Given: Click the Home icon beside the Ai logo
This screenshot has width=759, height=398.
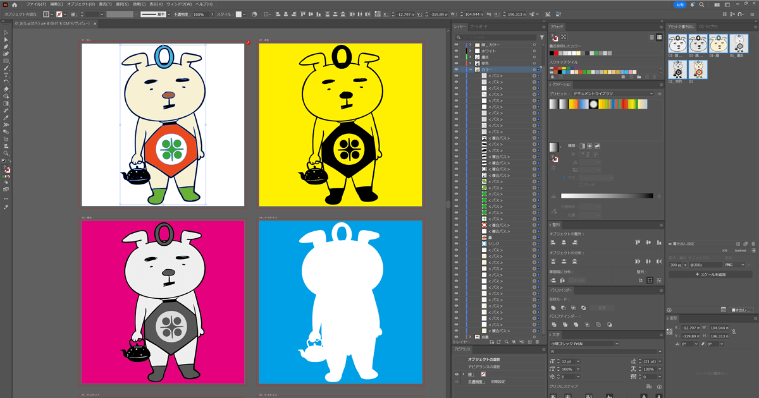Looking at the screenshot, I should pos(15,4).
